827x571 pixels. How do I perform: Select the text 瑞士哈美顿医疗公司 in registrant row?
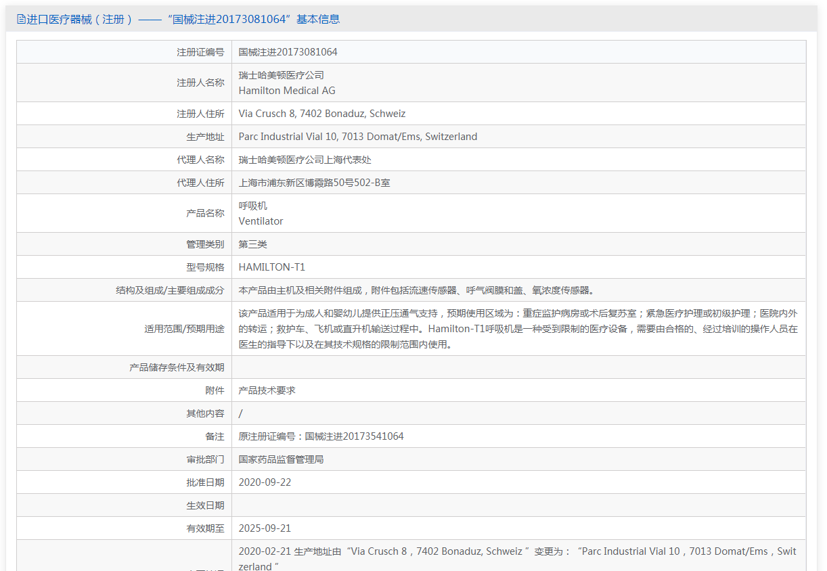coord(282,75)
